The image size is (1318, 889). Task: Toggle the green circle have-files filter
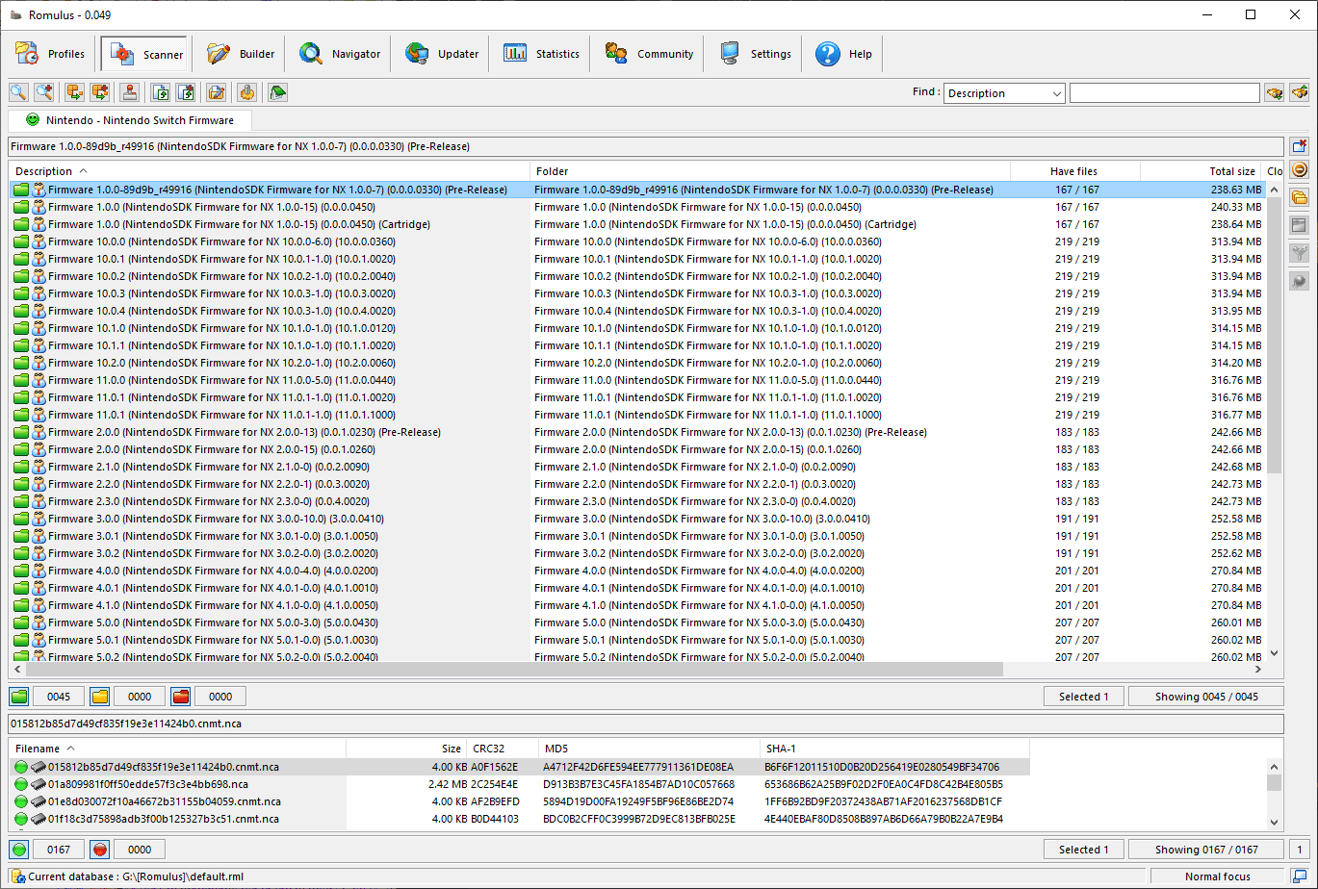coord(19,850)
